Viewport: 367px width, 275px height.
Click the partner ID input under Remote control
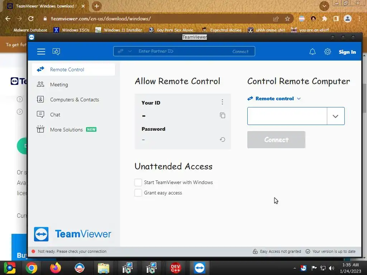click(x=287, y=116)
